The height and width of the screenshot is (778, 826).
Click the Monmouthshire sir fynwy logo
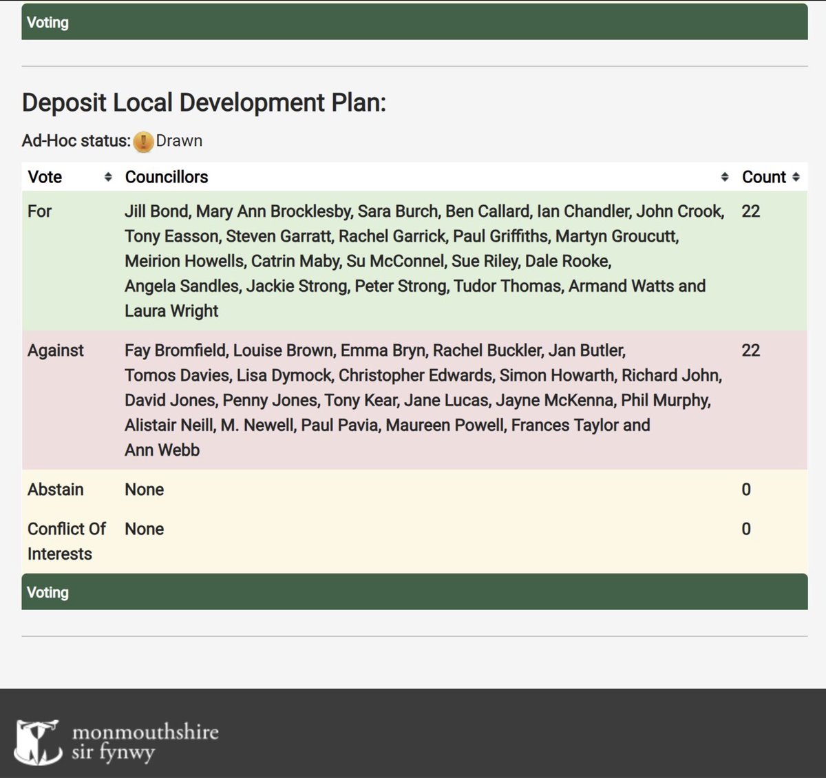click(x=116, y=742)
